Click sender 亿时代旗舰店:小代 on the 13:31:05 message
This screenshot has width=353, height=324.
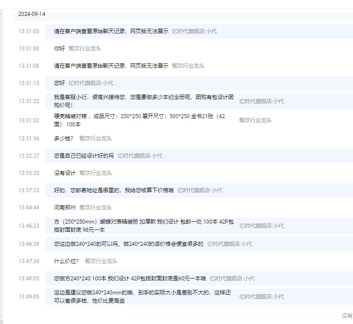pos(195,31)
